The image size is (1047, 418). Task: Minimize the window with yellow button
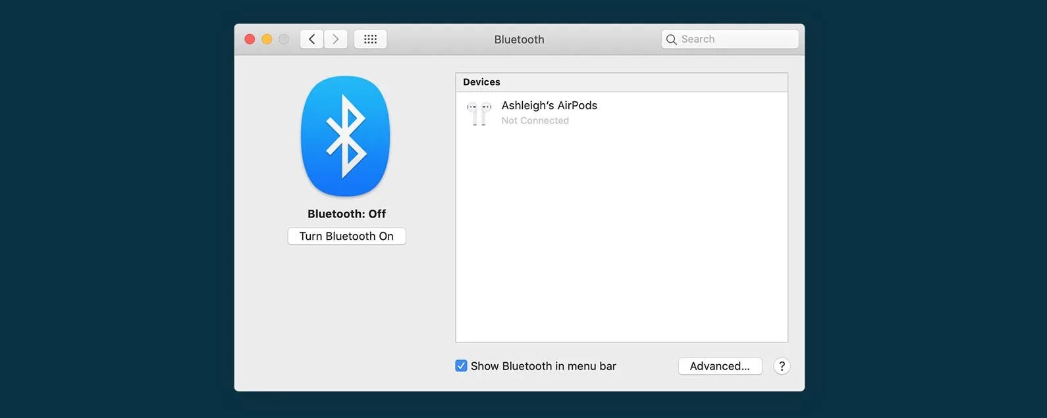267,39
